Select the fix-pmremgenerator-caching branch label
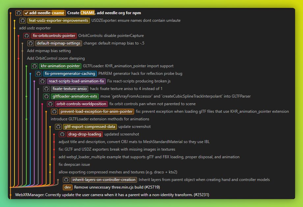The image size is (303, 207). click(70, 74)
